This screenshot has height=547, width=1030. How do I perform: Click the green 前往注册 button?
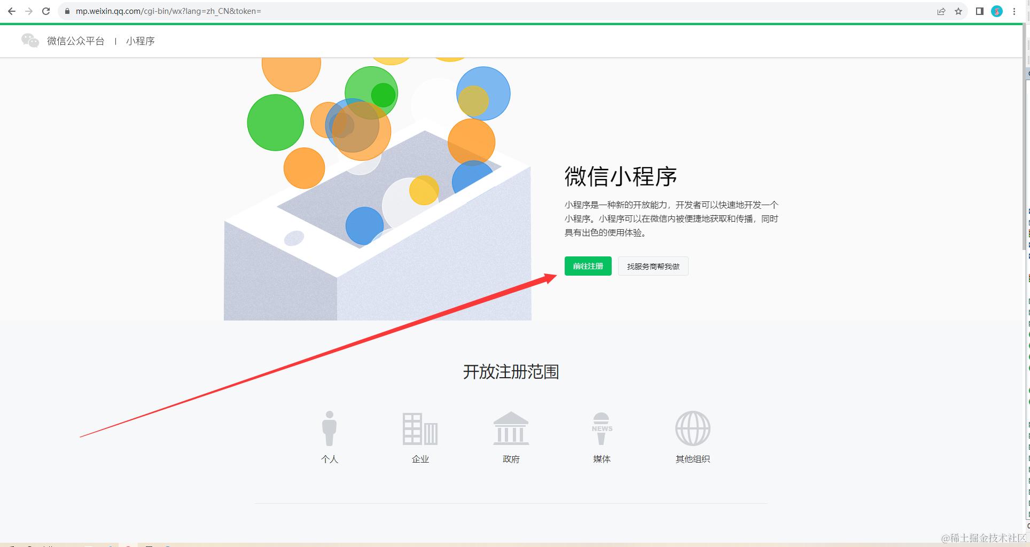pyautogui.click(x=588, y=266)
